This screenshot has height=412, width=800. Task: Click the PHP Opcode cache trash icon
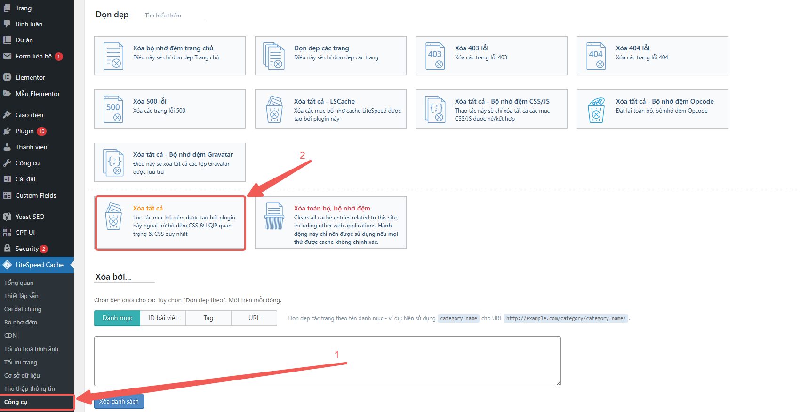click(596, 110)
